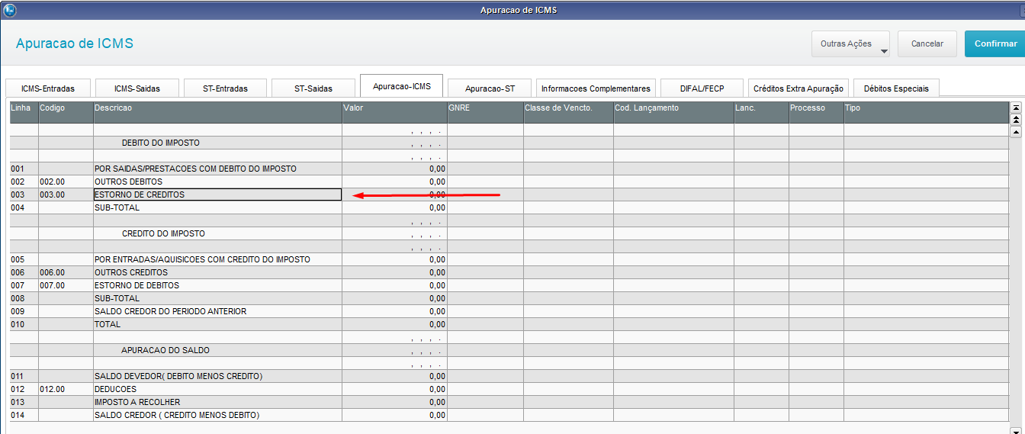Open the ST-Saidas tab

(313, 88)
